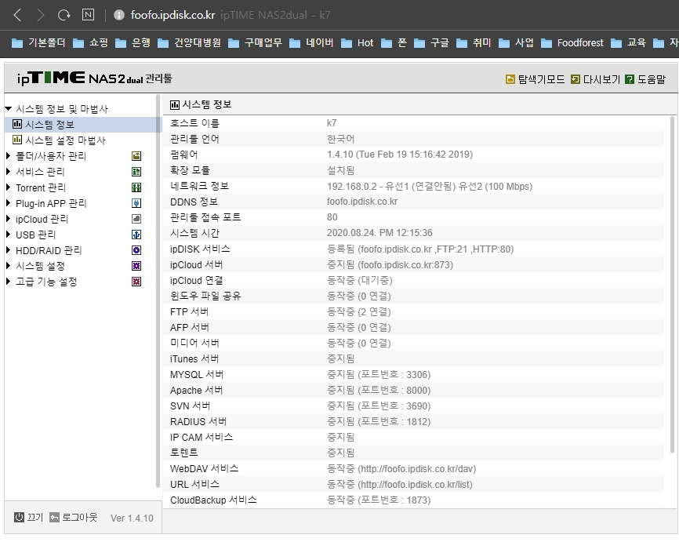Open the Hot bookmark folder
679x542 pixels.
click(x=358, y=43)
